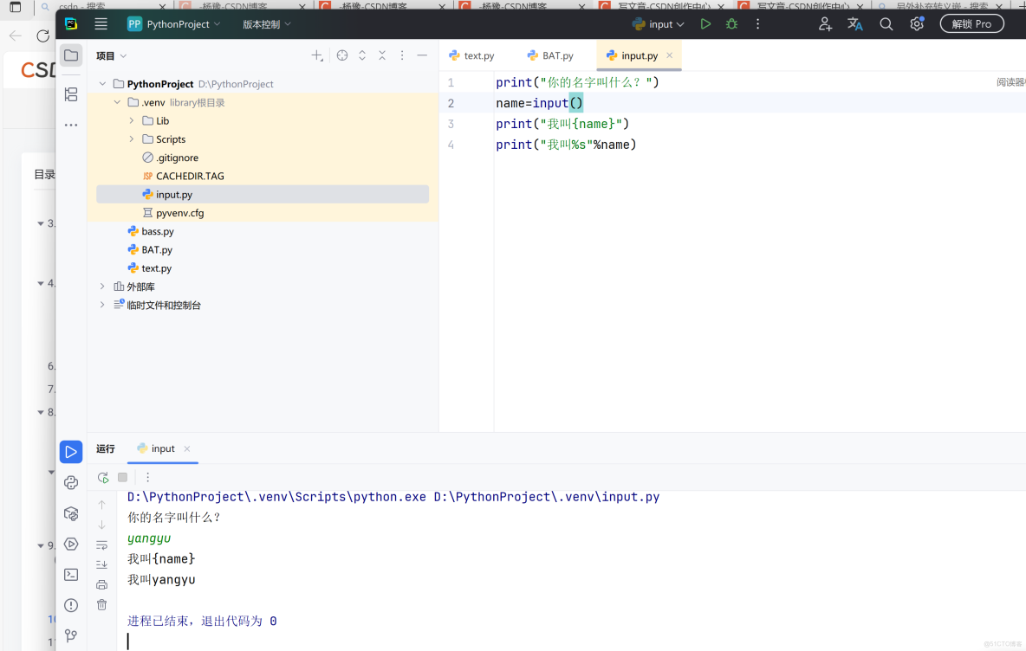The width and height of the screenshot is (1026, 651).
Task: Open the input run configuration dropdown
Action: coord(659,23)
